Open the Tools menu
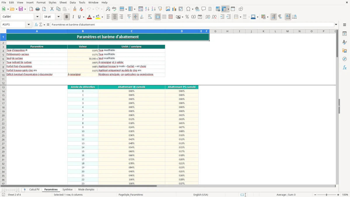350x197 pixels. [x=82, y=2]
